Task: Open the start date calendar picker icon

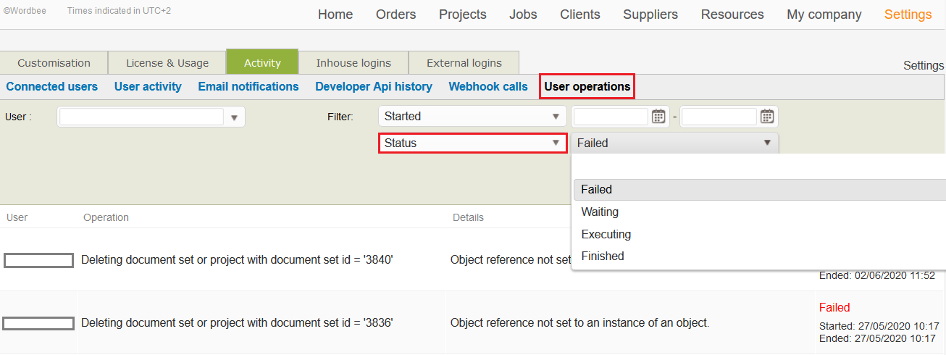Action: click(x=658, y=117)
